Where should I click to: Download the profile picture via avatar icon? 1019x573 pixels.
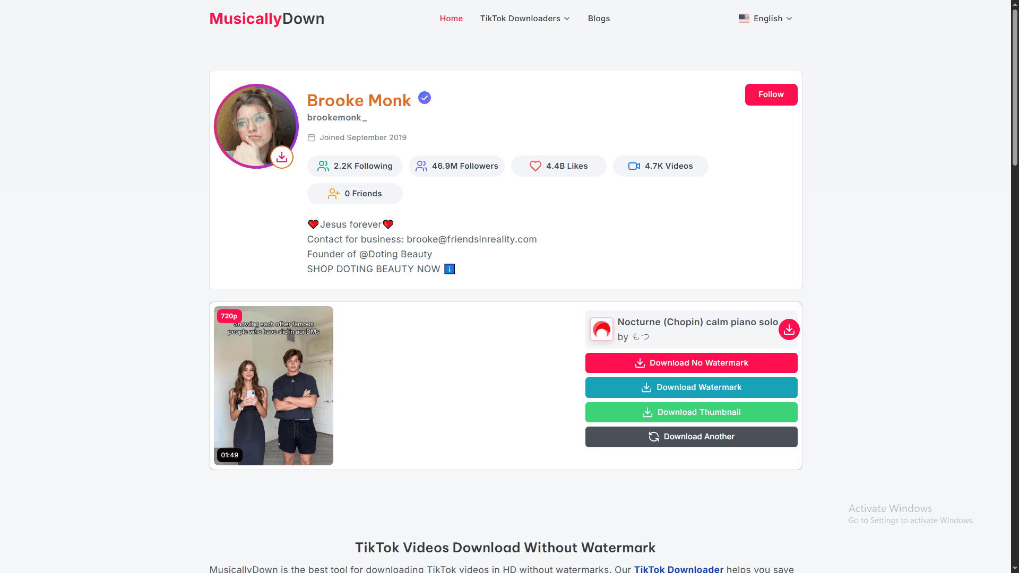pyautogui.click(x=282, y=157)
